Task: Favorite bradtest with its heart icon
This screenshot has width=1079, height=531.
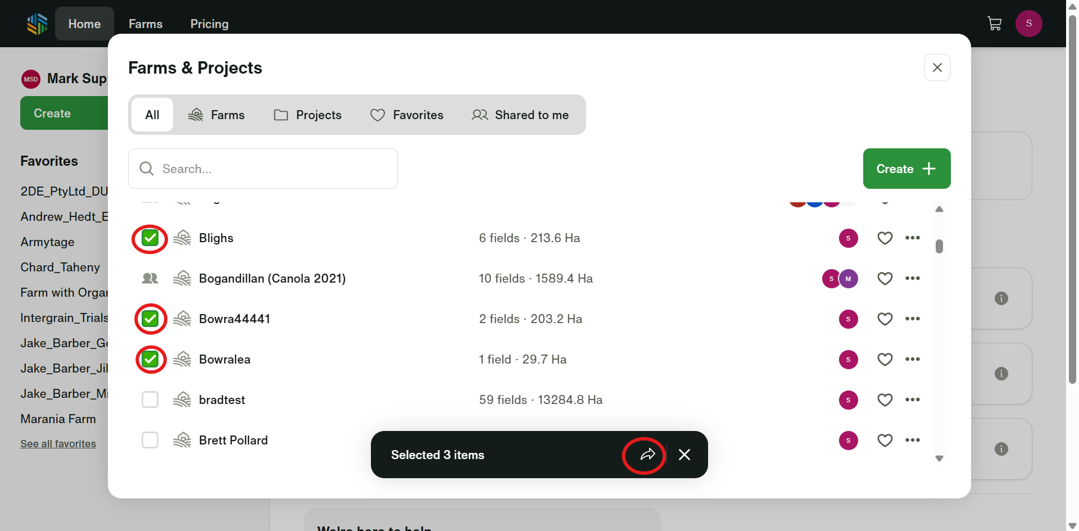Action: click(885, 400)
